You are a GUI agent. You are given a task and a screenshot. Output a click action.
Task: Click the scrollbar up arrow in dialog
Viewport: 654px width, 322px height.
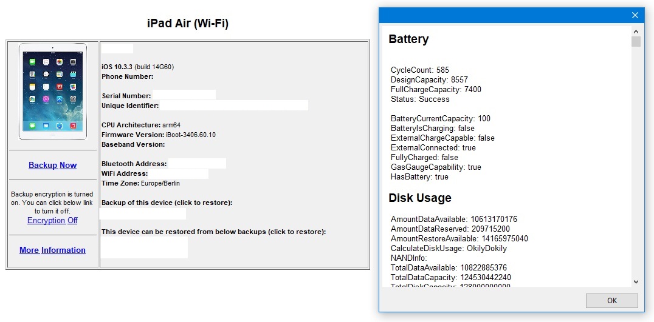[x=636, y=31]
